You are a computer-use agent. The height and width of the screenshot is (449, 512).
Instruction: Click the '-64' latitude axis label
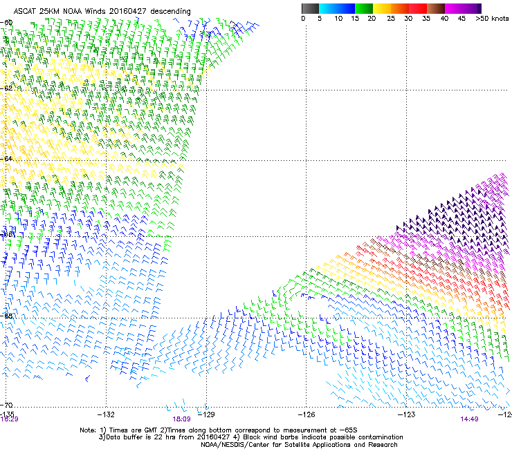pyautogui.click(x=6, y=158)
